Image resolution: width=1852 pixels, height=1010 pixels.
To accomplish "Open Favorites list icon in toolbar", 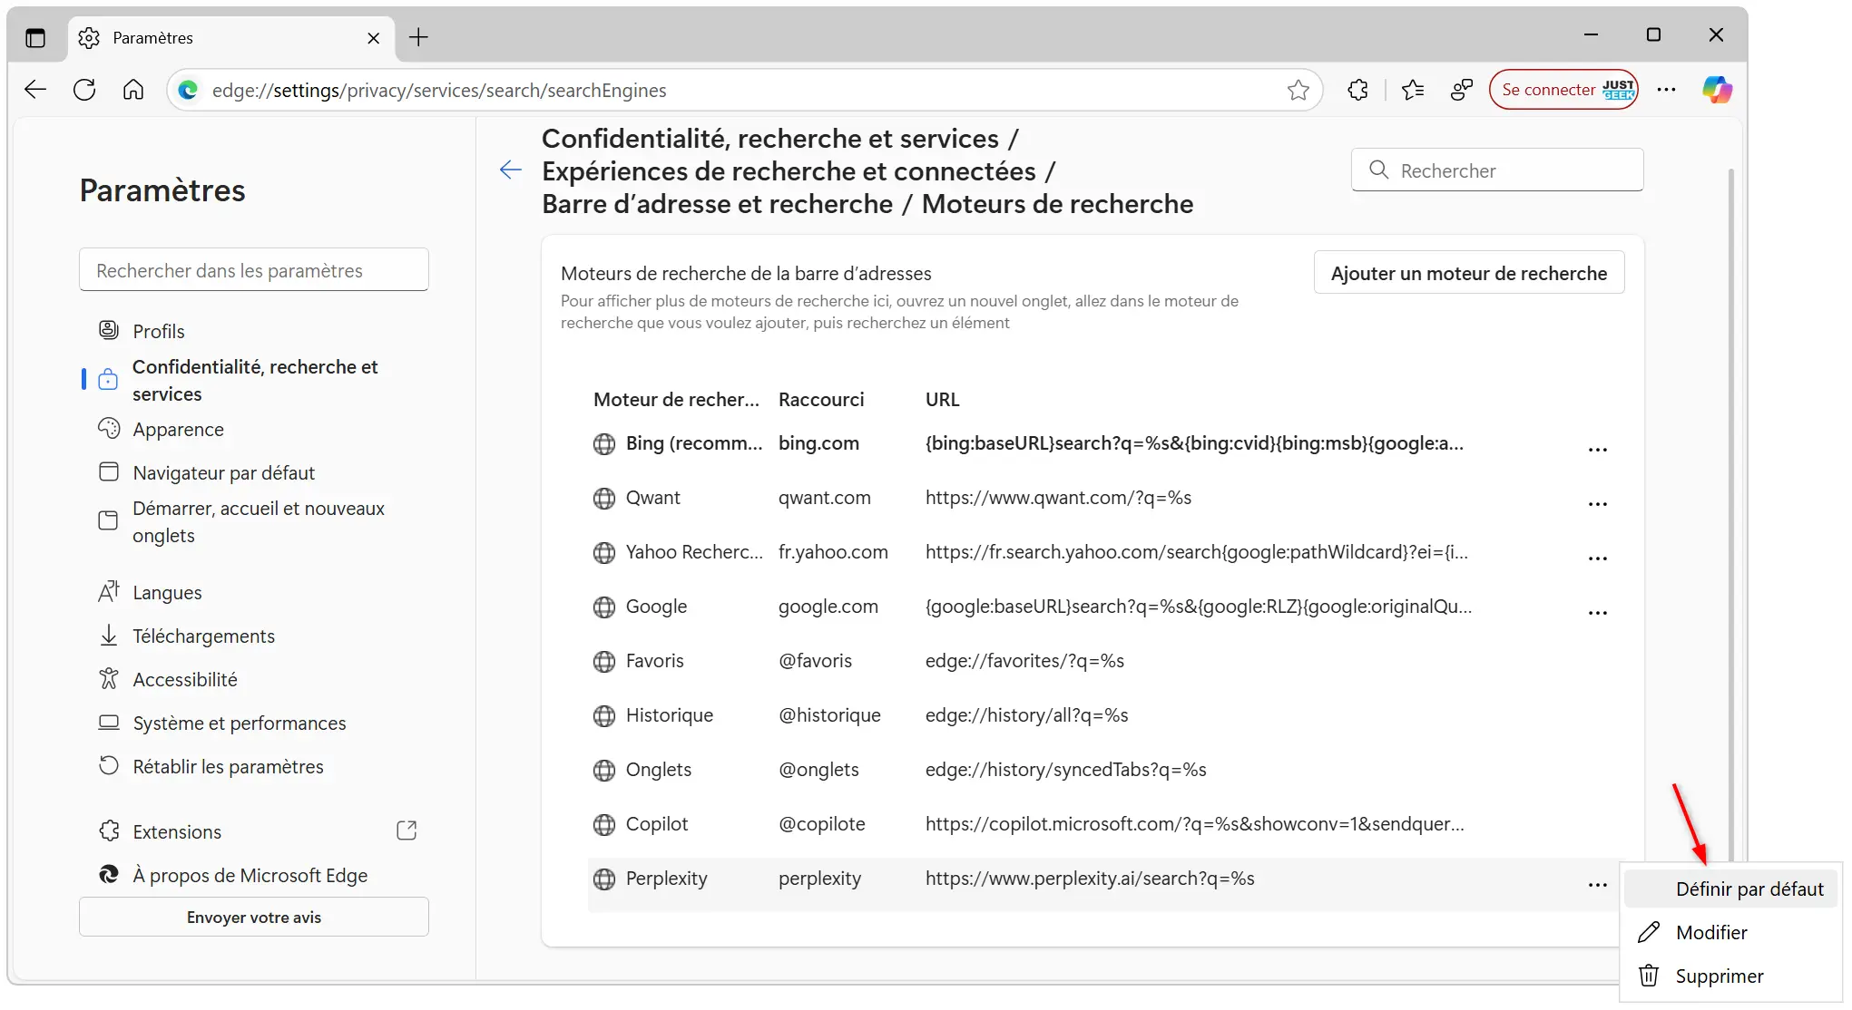I will tap(1412, 90).
